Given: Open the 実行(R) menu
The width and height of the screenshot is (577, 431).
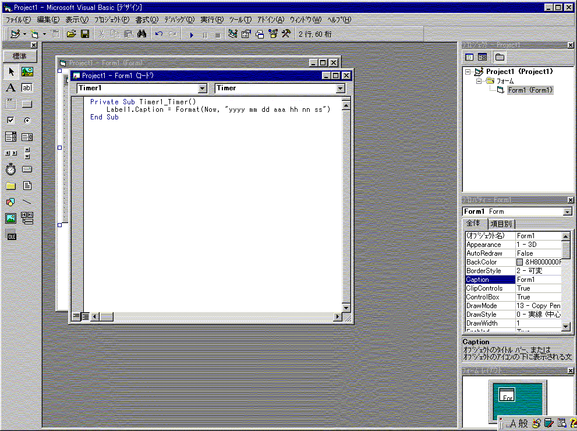Looking at the screenshot, I should tap(212, 20).
